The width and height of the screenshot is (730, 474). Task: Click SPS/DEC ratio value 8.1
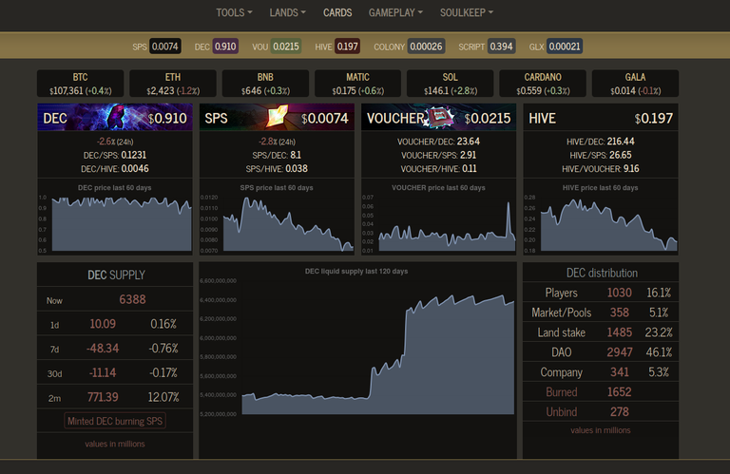296,155
